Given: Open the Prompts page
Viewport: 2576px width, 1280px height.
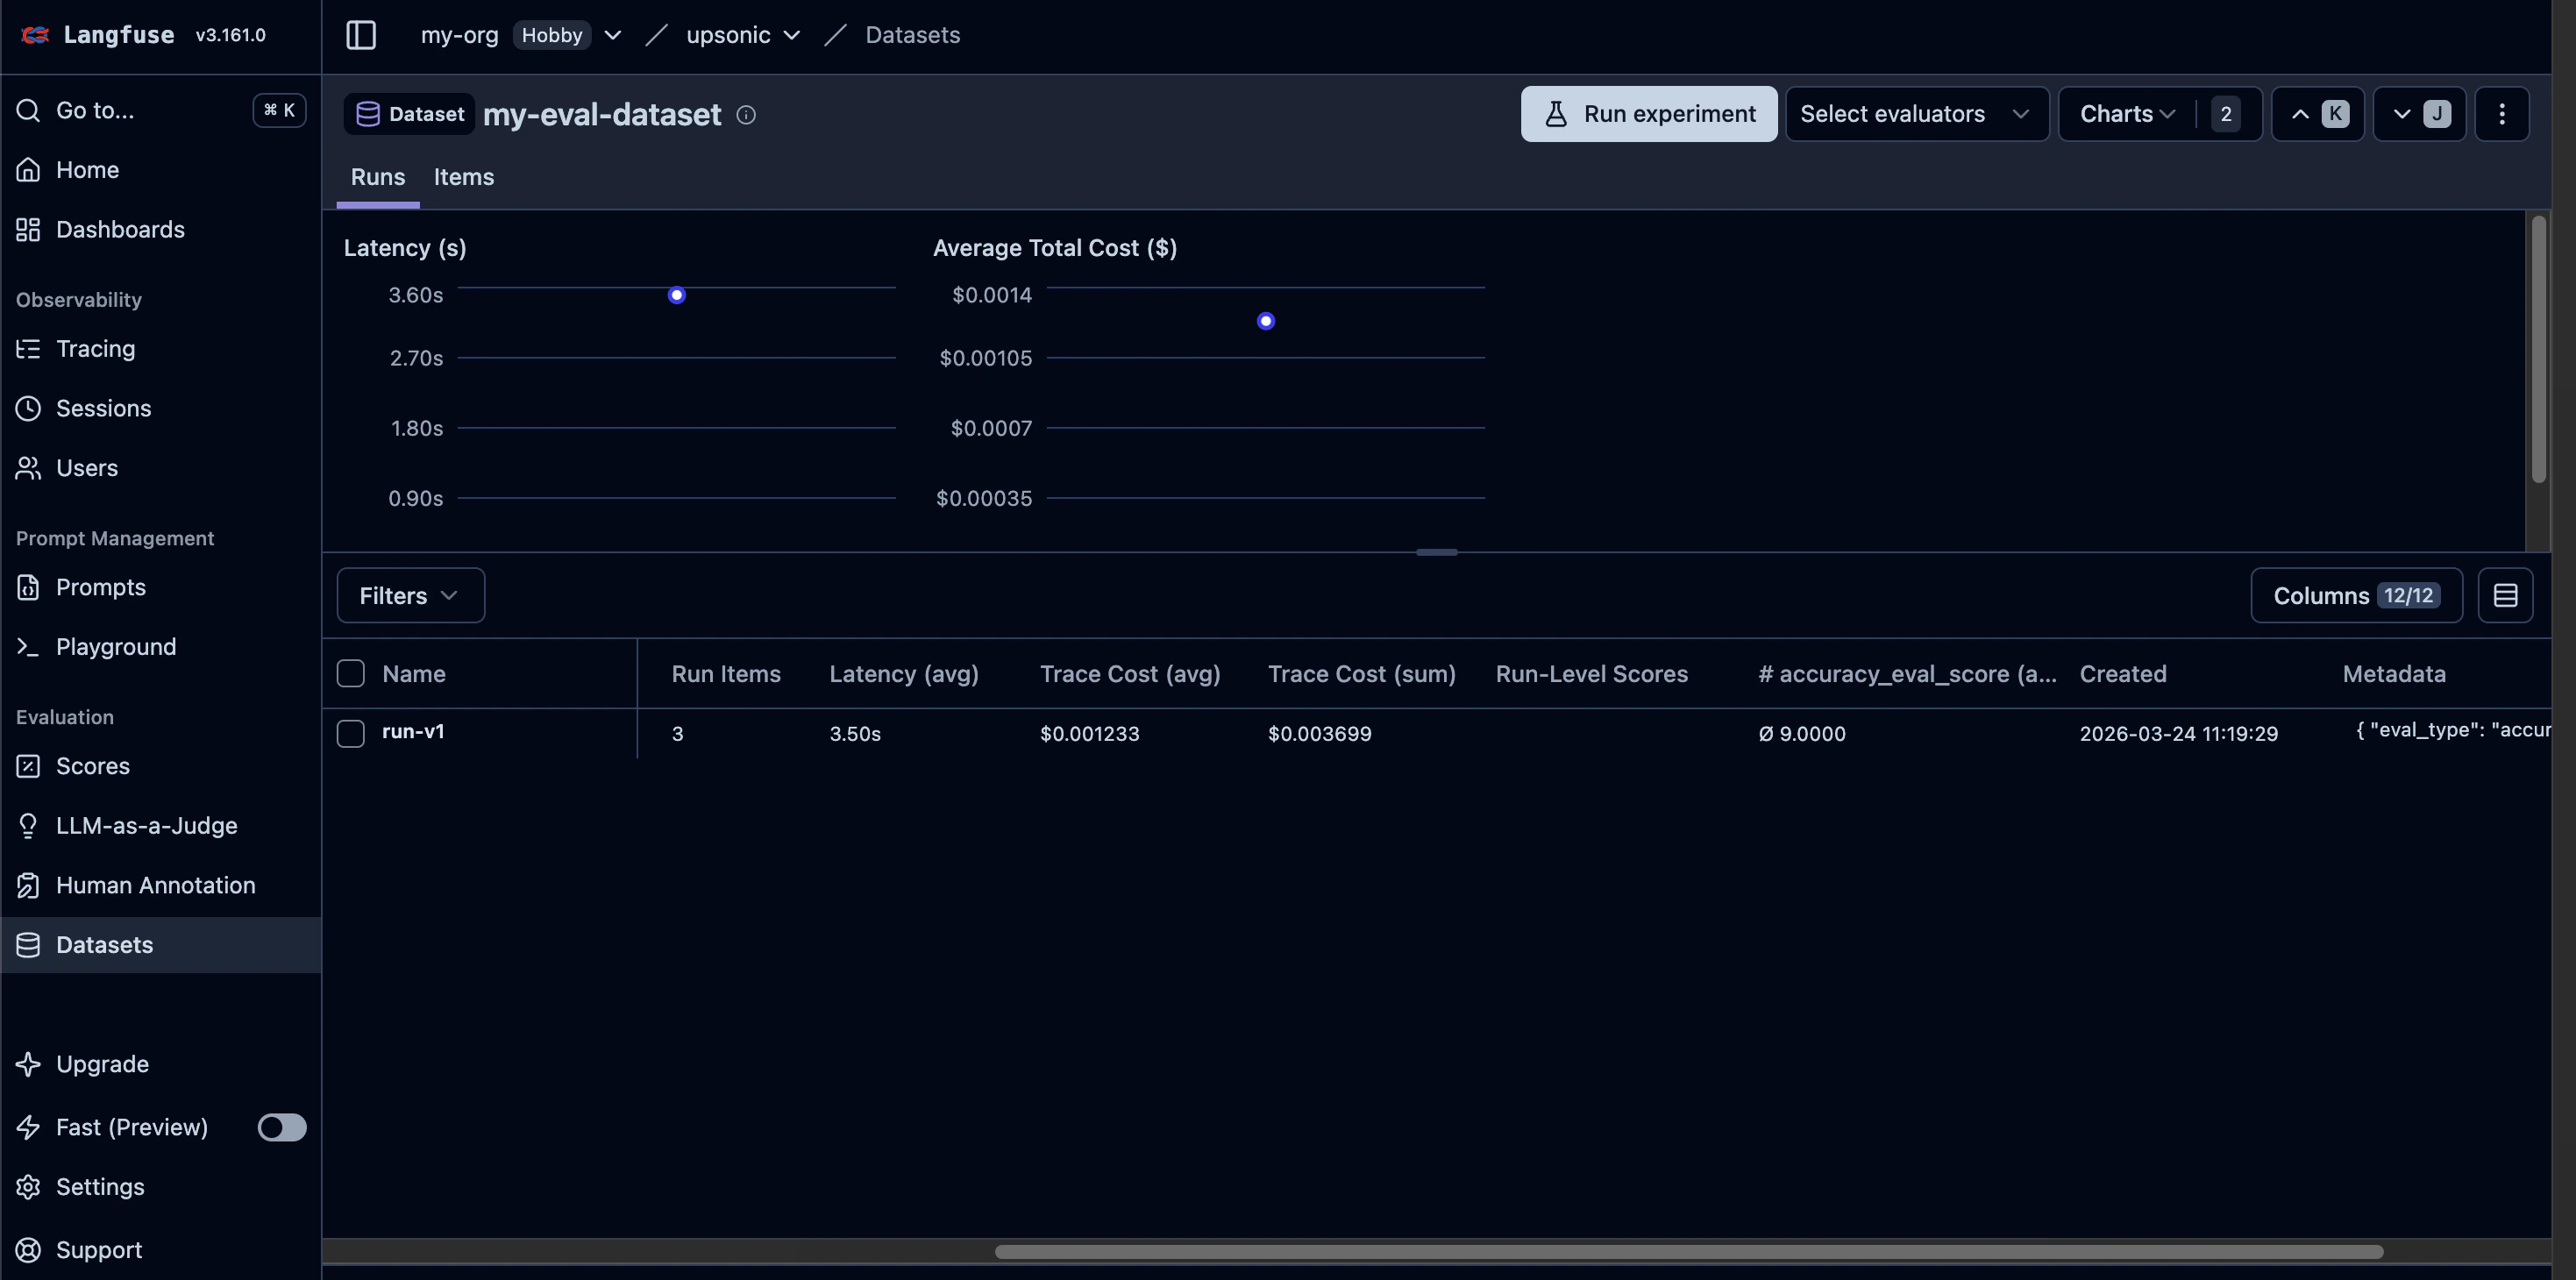Looking at the screenshot, I should click(101, 587).
